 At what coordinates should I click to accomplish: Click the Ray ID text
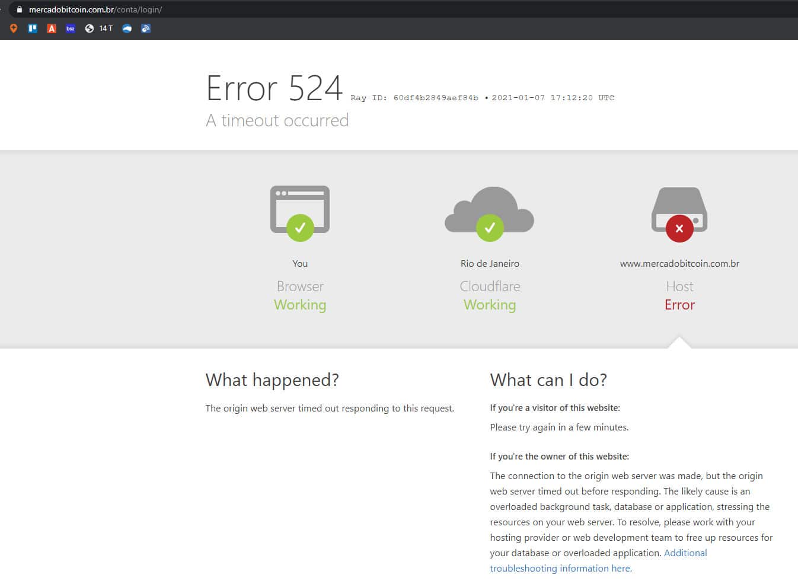[414, 98]
